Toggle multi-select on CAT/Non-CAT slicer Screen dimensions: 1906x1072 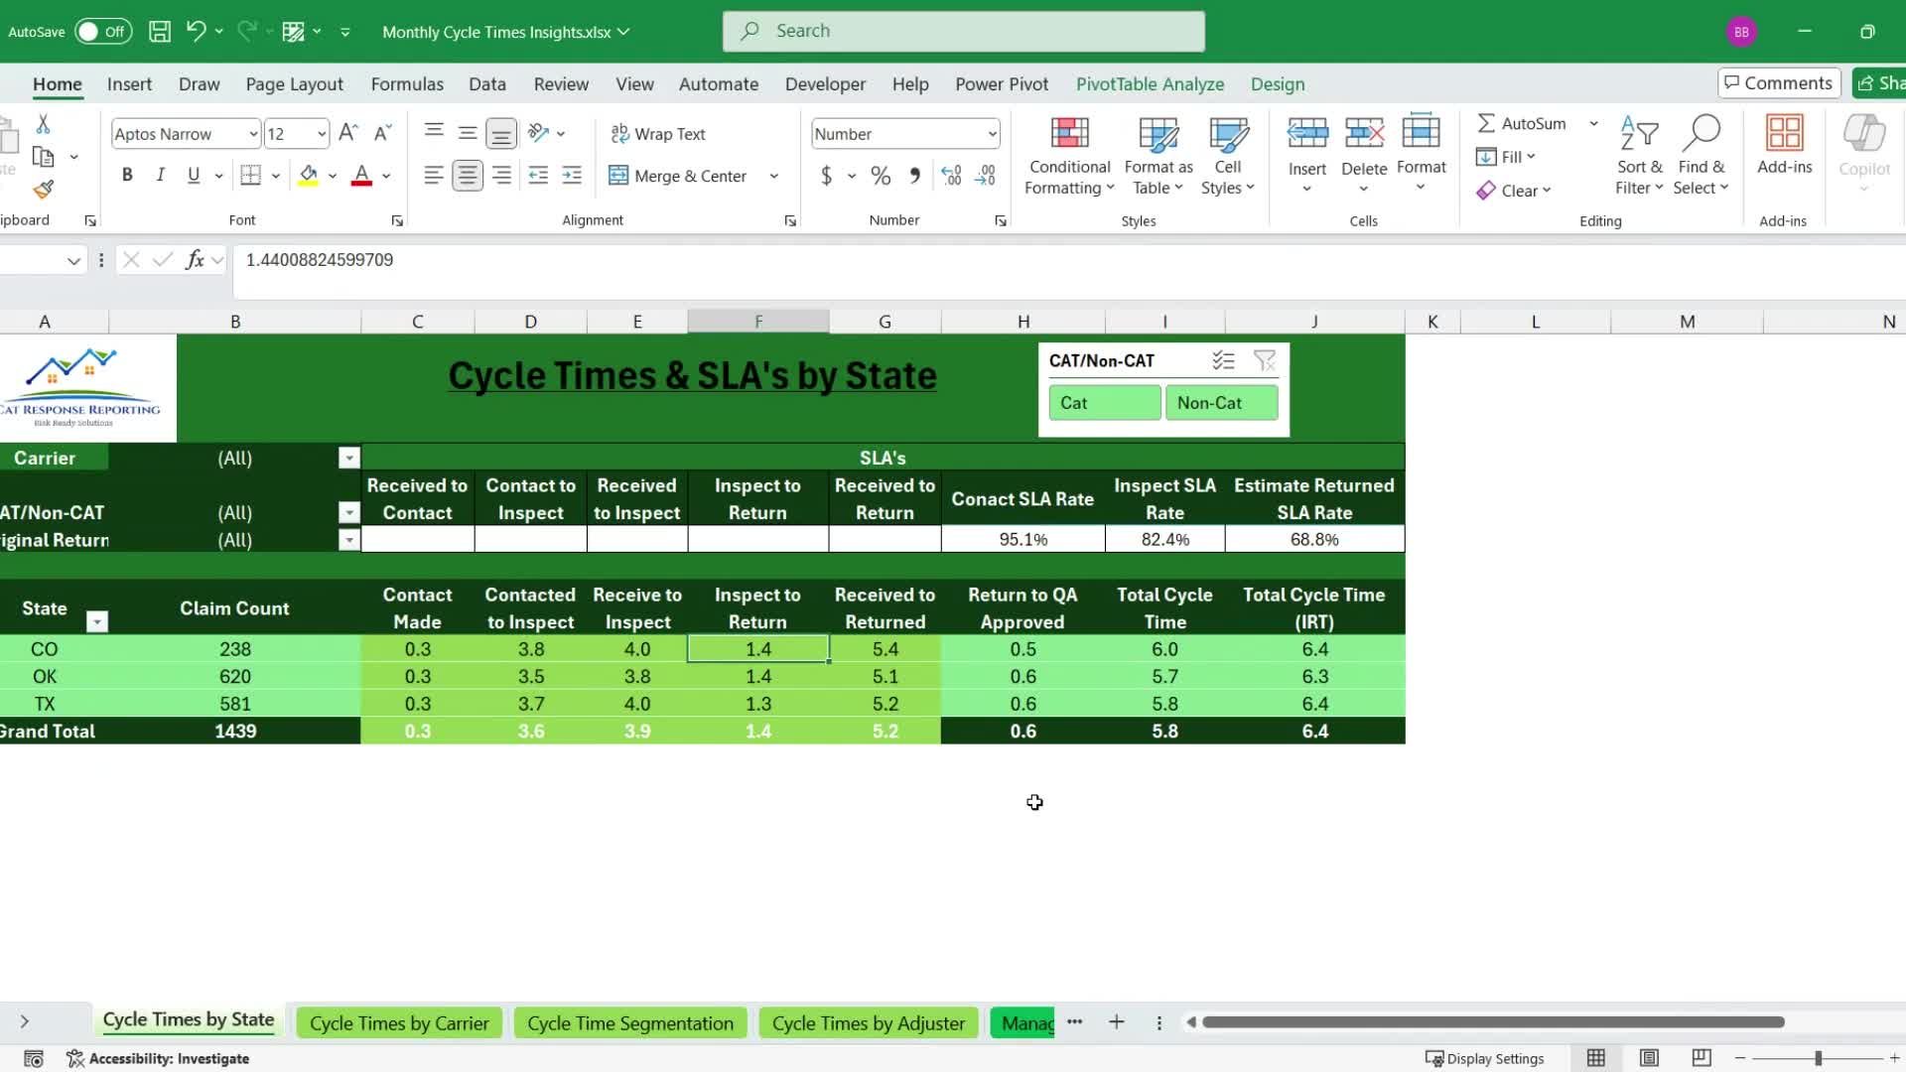pyautogui.click(x=1223, y=360)
